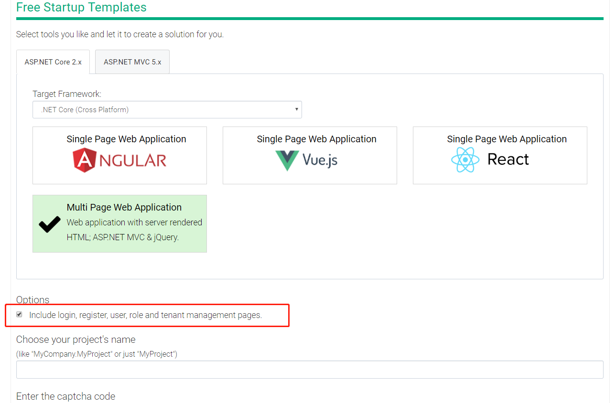Focus the project name input field
Screen dimensions: 616x403
coord(310,370)
